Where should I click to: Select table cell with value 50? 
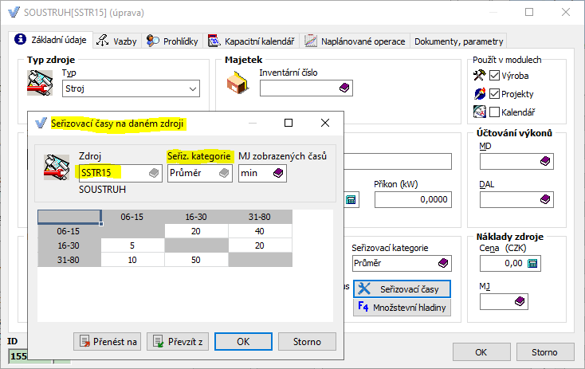tap(196, 260)
